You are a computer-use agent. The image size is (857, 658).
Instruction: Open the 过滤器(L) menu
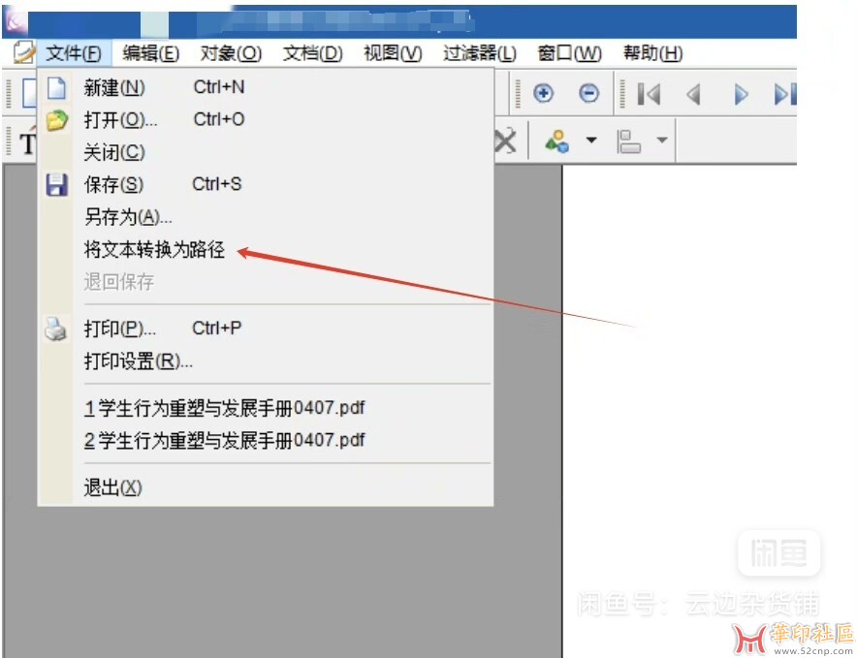479,53
